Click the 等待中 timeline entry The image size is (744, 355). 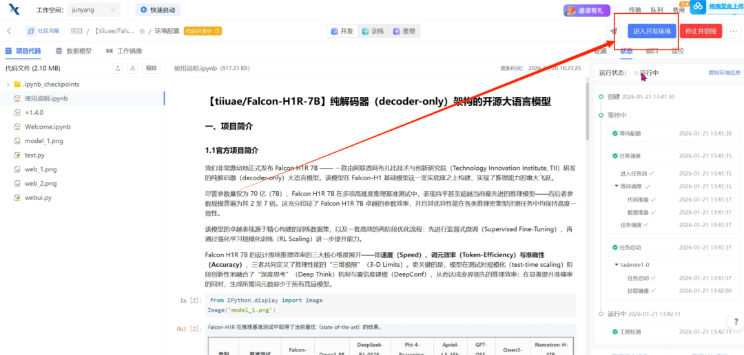[617, 115]
